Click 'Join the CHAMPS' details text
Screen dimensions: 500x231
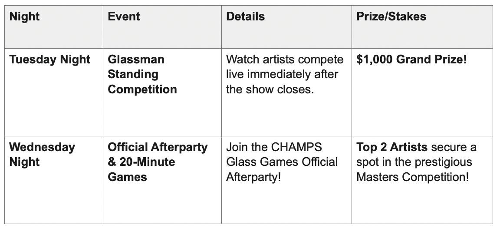[274, 147]
